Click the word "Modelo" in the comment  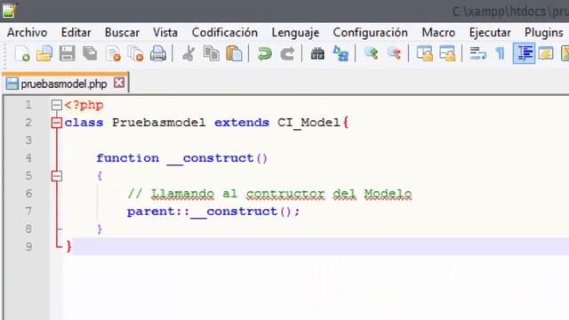(388, 194)
